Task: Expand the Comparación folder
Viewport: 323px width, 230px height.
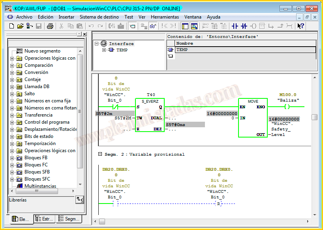Action: [12, 66]
